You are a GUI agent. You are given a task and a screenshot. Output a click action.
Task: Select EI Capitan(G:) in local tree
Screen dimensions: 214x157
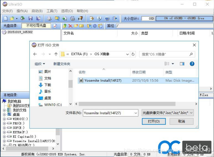[x=24, y=137]
